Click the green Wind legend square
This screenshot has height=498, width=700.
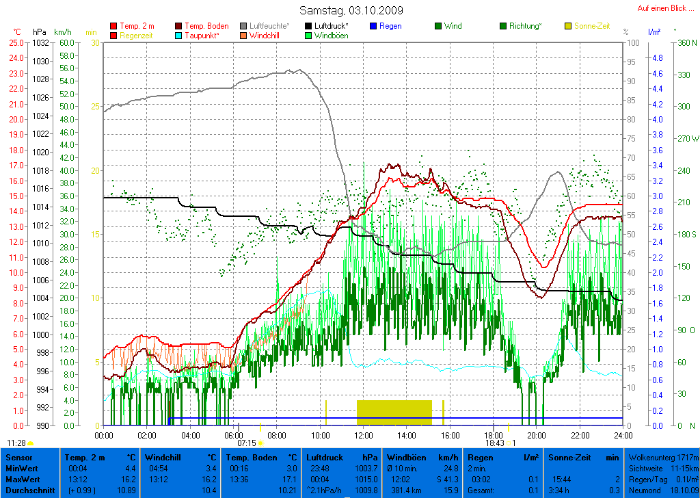coord(438,26)
